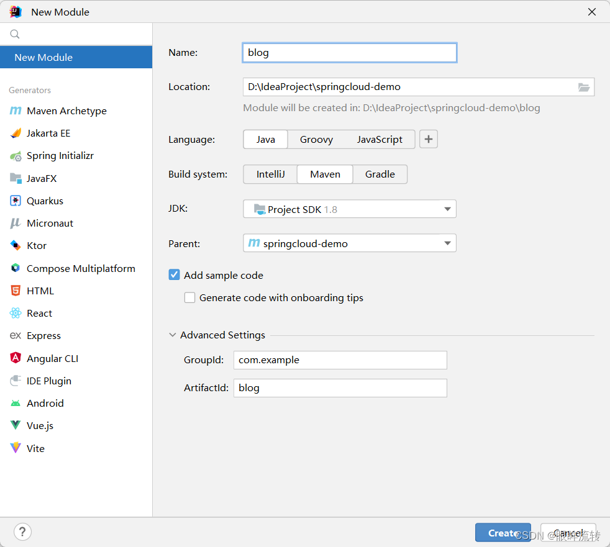Viewport: 610px width, 547px height.
Task: Click the Micronaut generator icon
Action: coord(16,223)
